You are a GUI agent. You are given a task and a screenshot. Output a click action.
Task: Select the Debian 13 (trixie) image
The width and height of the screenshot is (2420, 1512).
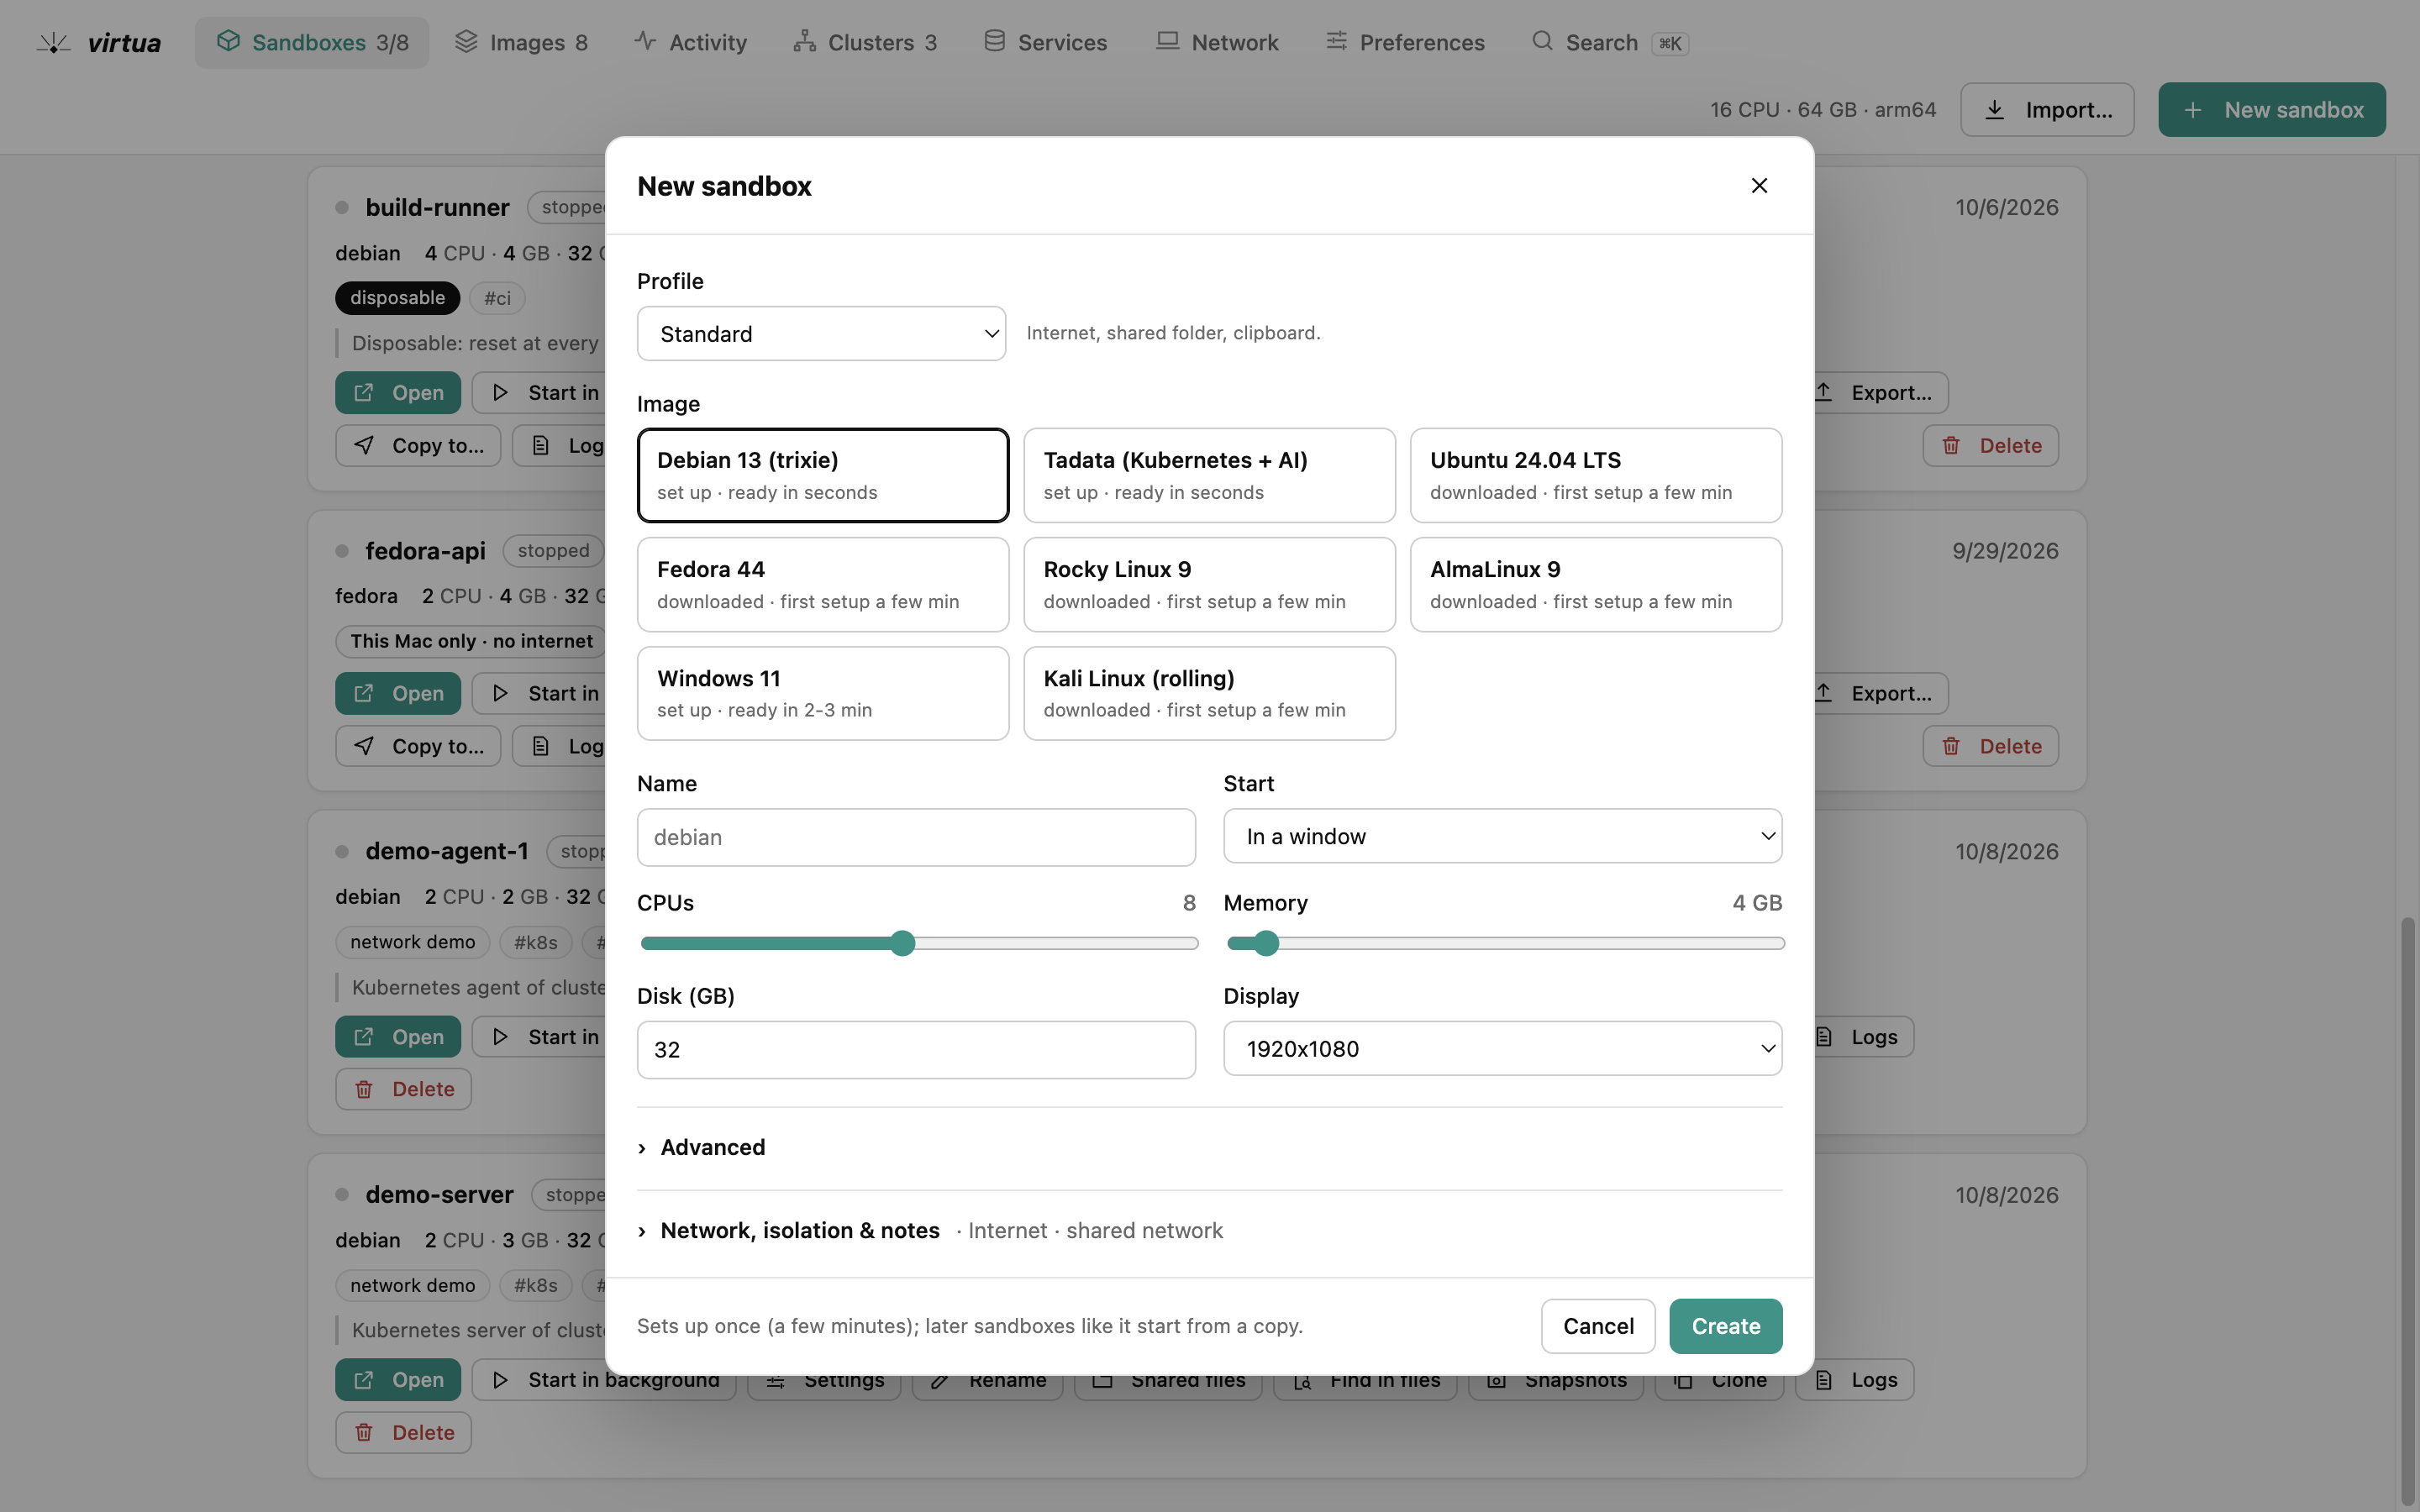(822, 475)
